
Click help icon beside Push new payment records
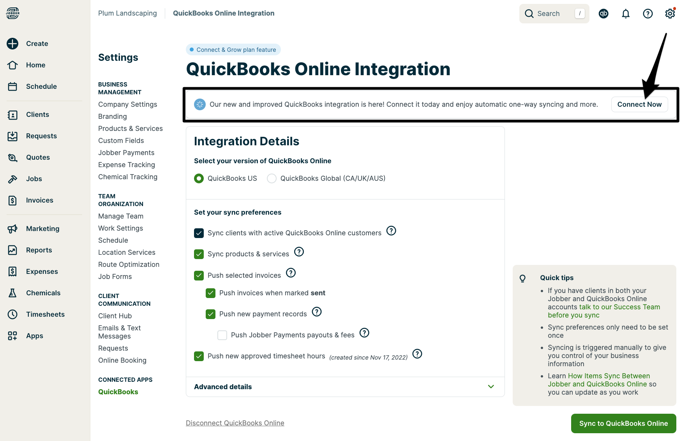point(317,312)
